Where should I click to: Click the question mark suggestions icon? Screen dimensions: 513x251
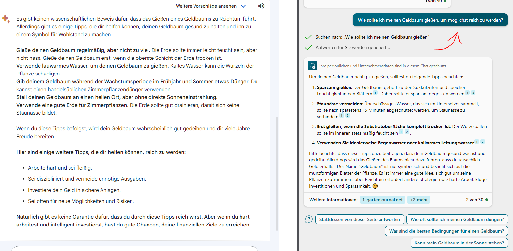309,219
